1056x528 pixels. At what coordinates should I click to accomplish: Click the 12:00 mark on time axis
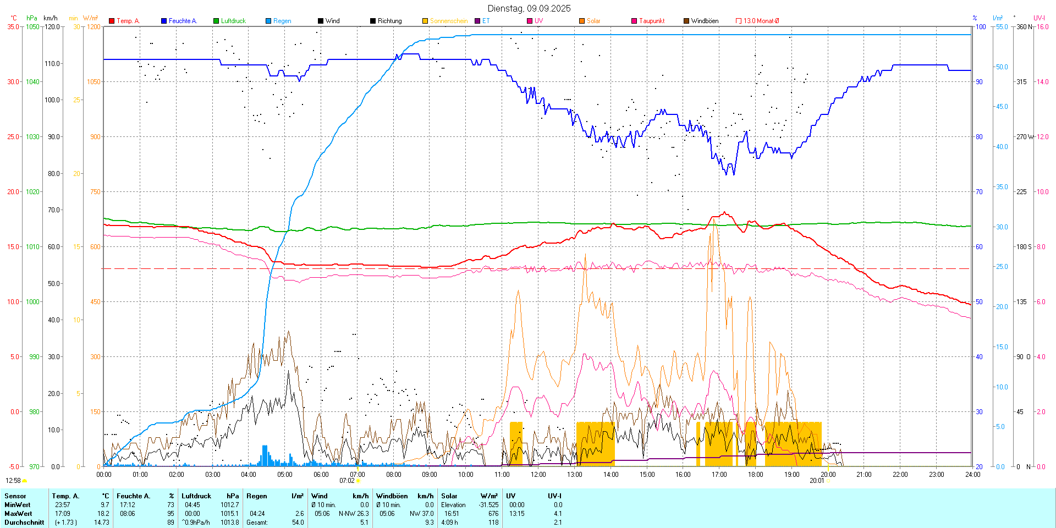coord(538,475)
